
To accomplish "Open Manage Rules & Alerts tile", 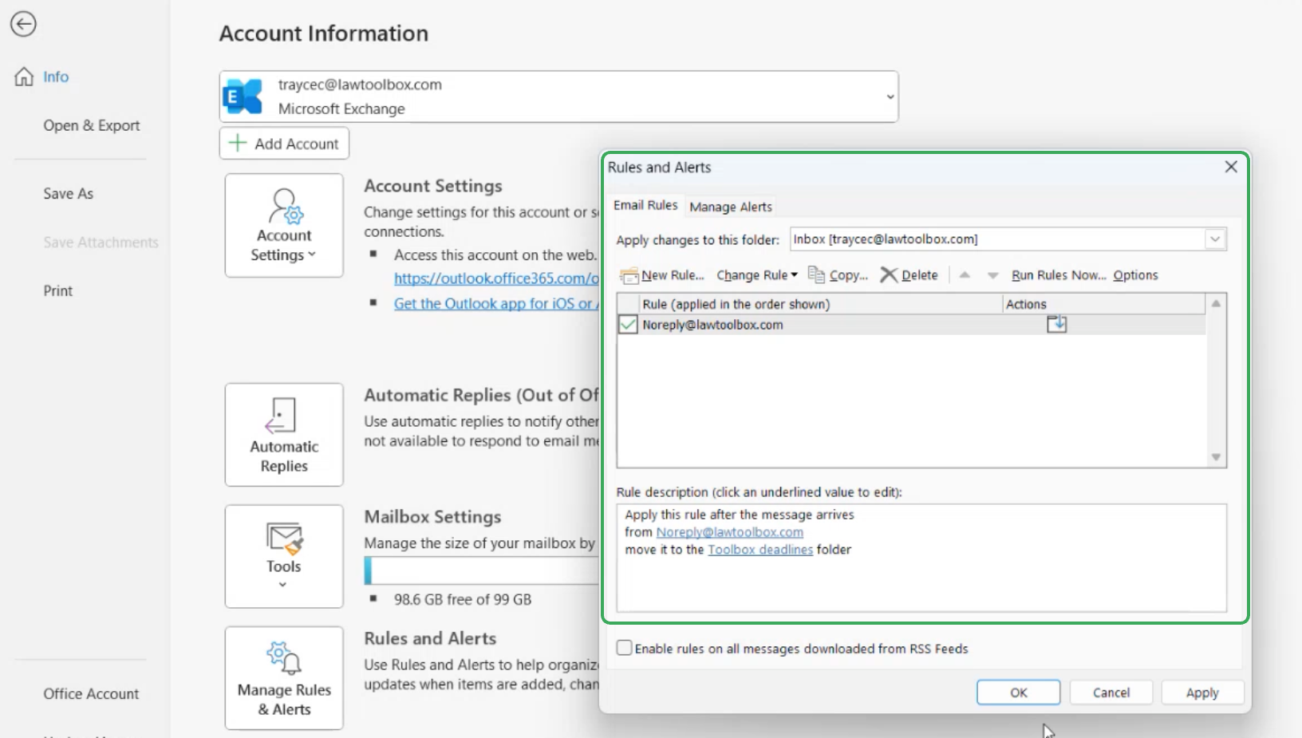I will pyautogui.click(x=284, y=678).
